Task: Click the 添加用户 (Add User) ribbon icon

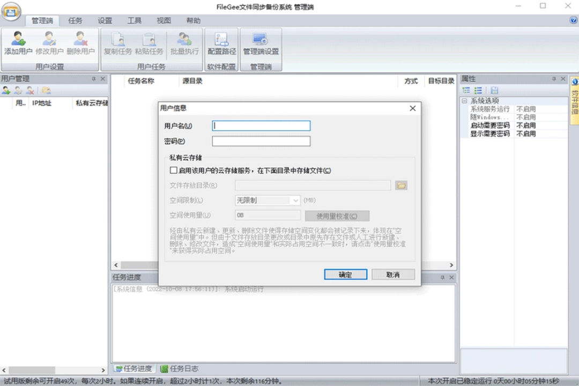Action: [x=18, y=43]
